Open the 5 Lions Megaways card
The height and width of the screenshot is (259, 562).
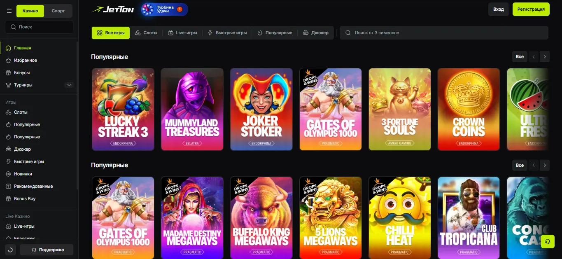(331, 218)
